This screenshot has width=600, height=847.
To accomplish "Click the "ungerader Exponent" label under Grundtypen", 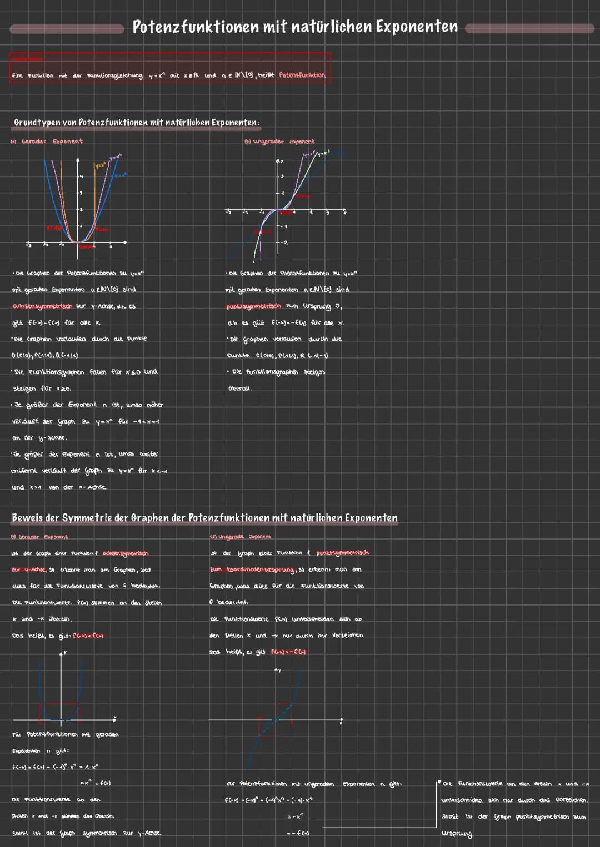I will click(280, 142).
